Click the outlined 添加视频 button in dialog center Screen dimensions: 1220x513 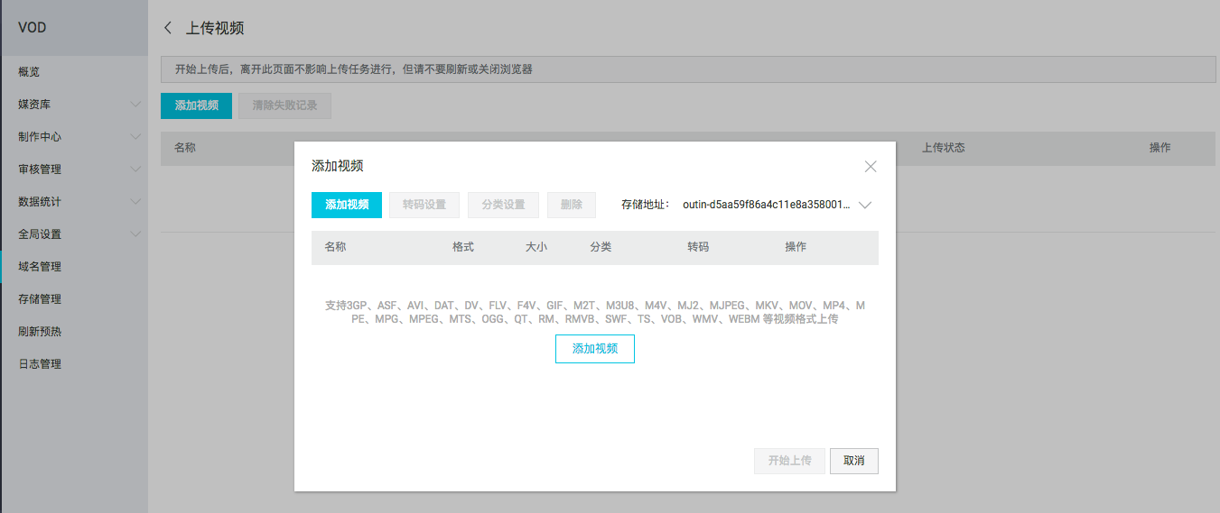coord(594,349)
